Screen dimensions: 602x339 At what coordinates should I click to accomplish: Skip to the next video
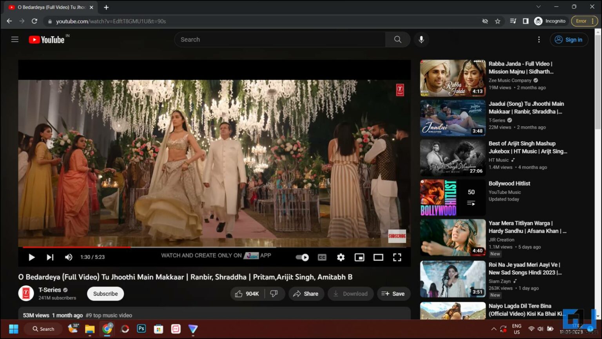(50, 257)
